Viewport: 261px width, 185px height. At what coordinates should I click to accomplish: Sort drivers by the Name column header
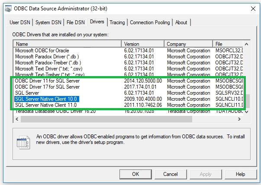(x=68, y=44)
